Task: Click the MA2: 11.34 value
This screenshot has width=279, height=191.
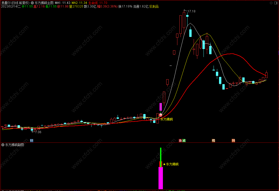Action: click(79, 3)
